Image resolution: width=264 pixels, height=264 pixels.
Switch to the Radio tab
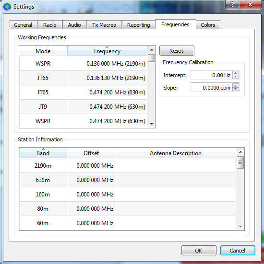click(x=50, y=25)
